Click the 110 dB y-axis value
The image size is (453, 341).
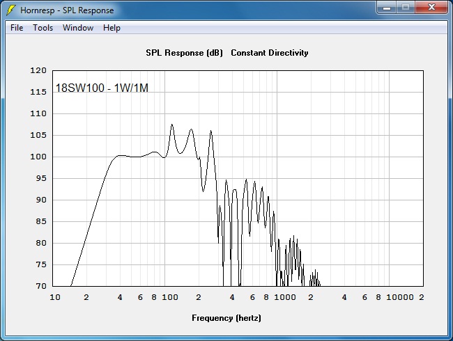click(38, 113)
